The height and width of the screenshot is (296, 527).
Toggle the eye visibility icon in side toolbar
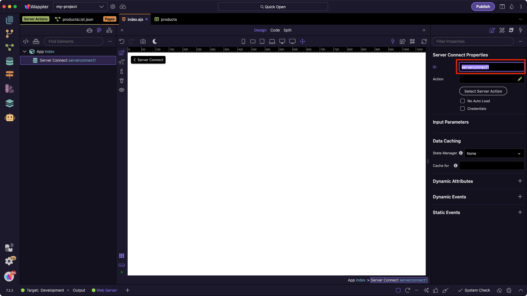click(x=122, y=90)
